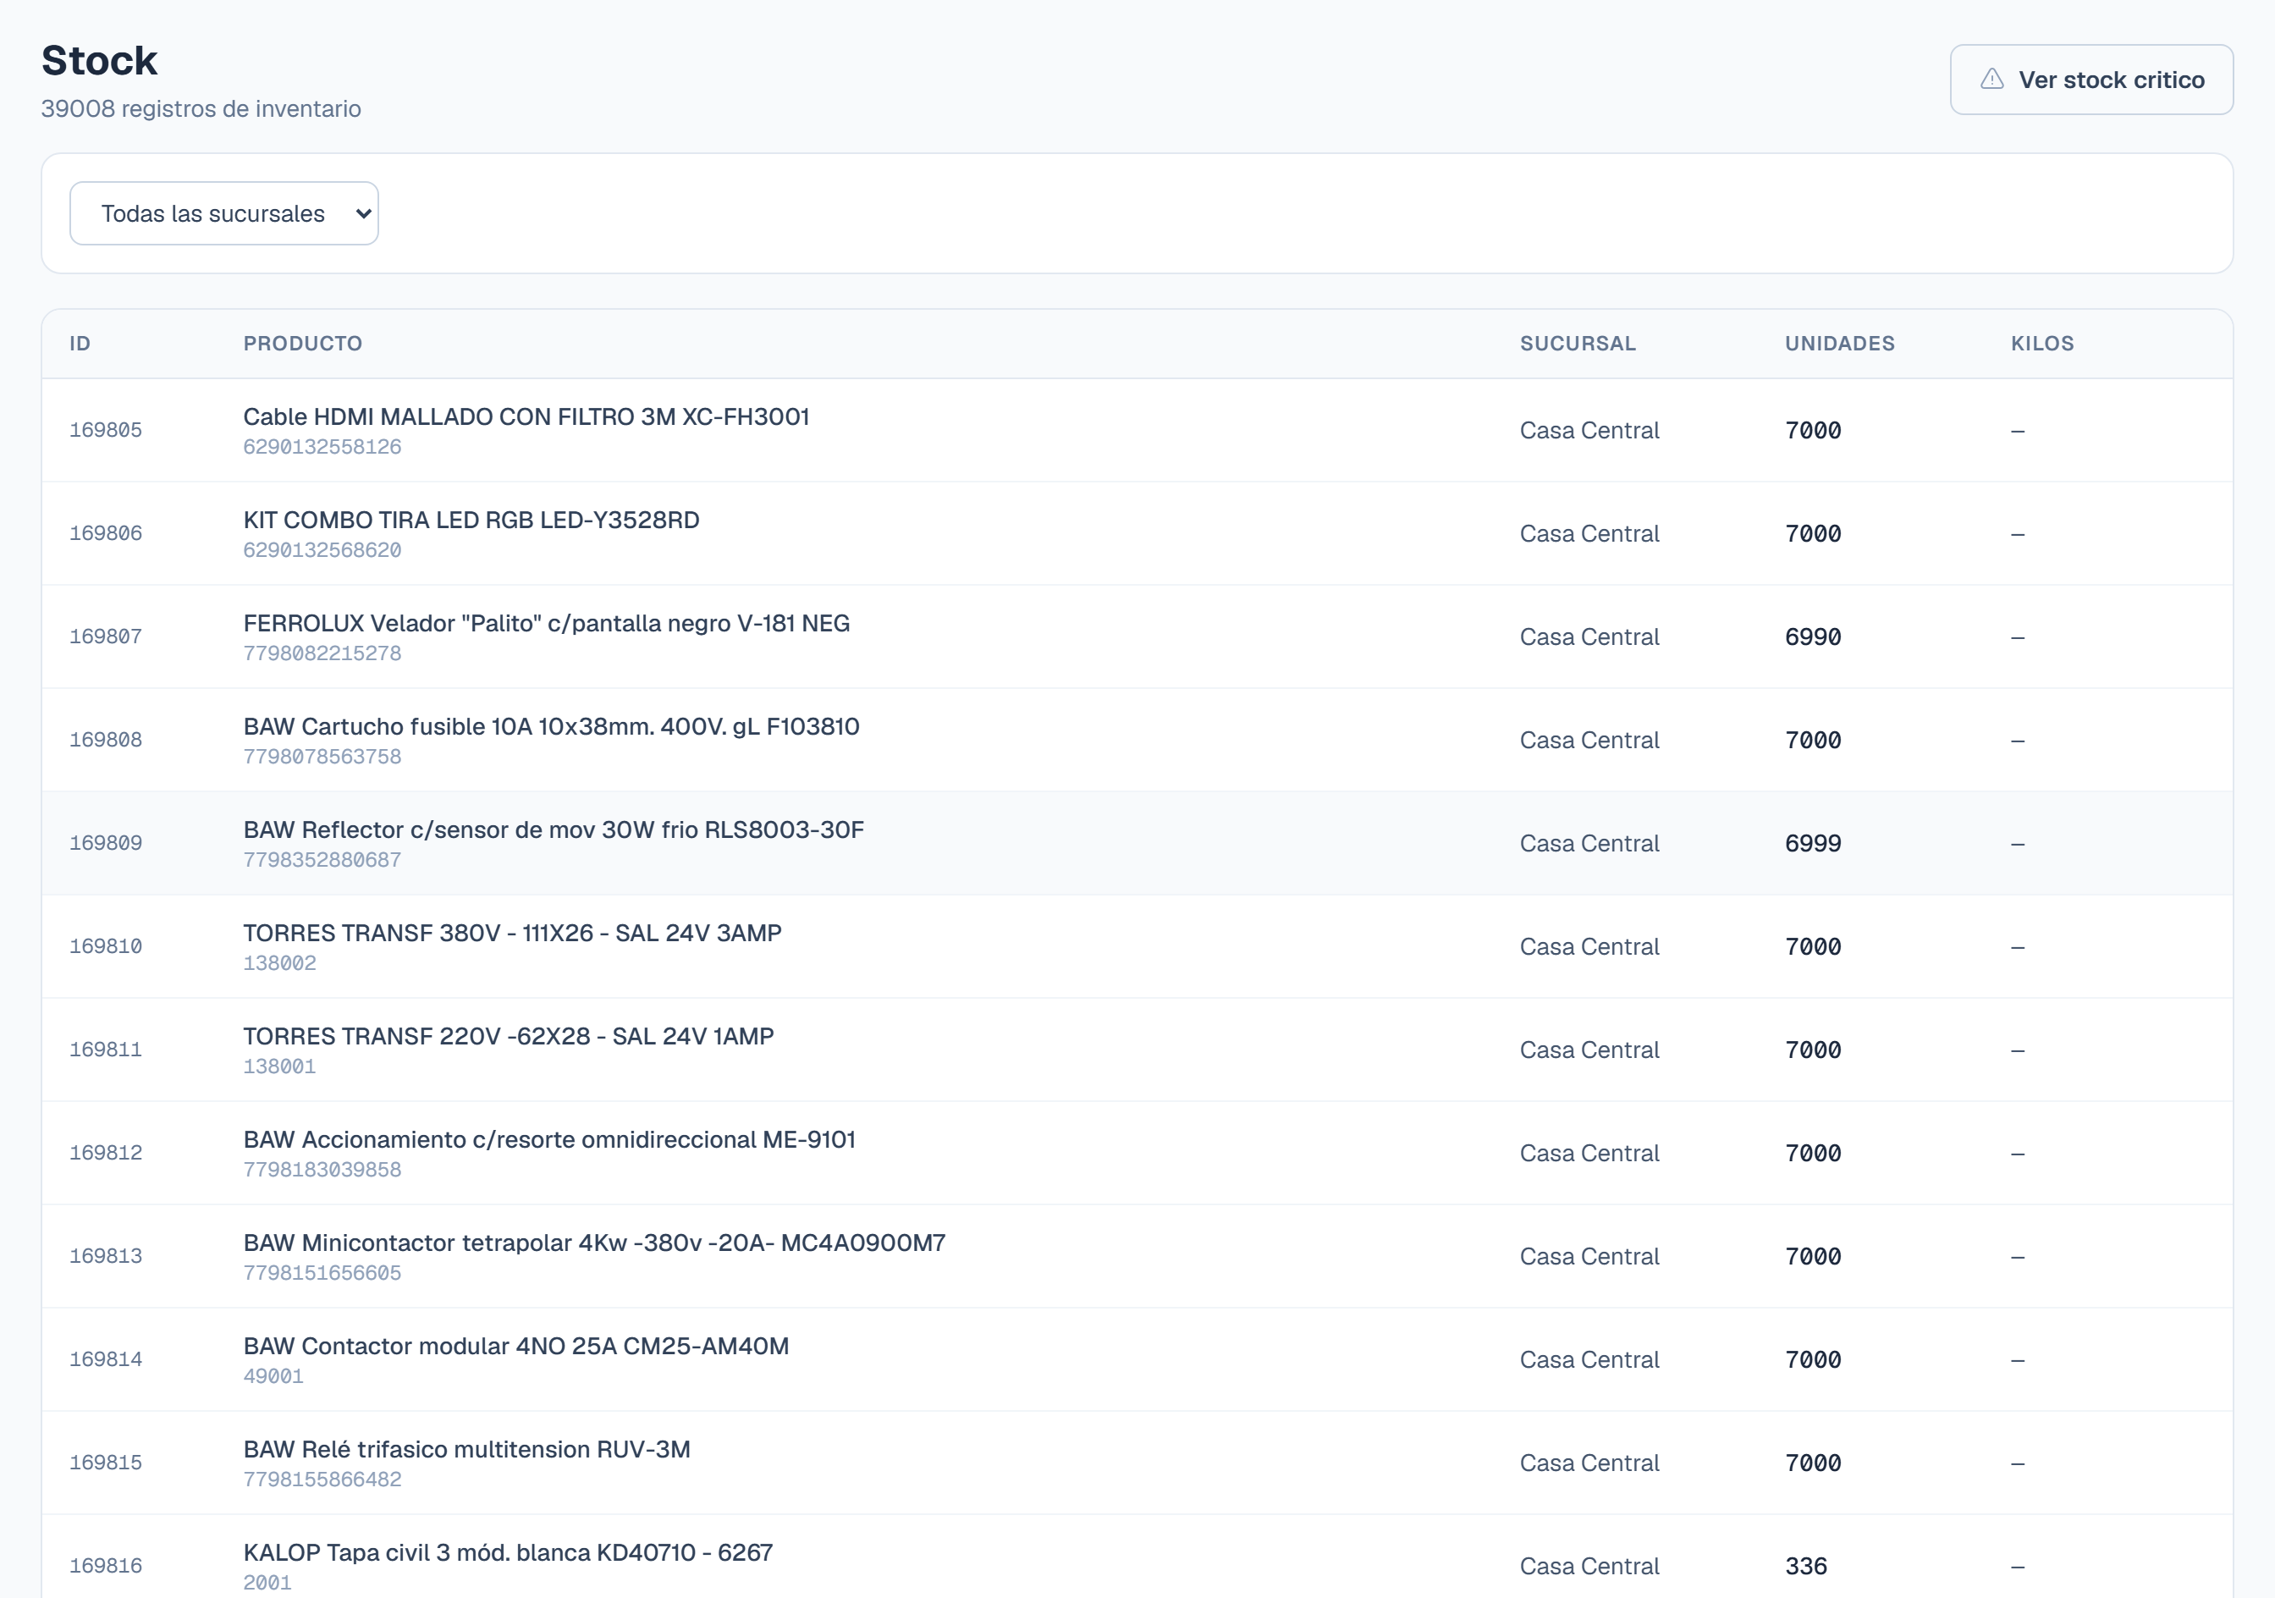
Task: Select row ID 169810
Action: [106, 946]
